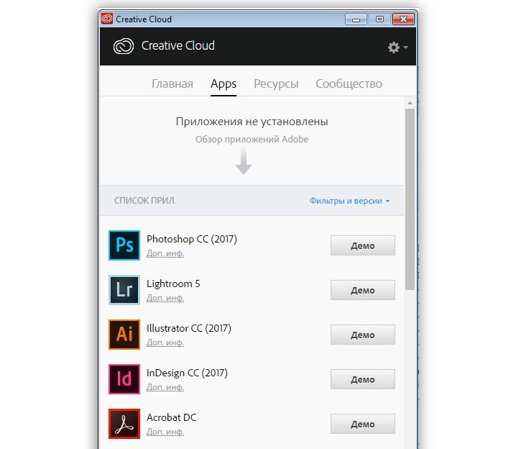Start Lightroom 5 Демо trial

(363, 290)
